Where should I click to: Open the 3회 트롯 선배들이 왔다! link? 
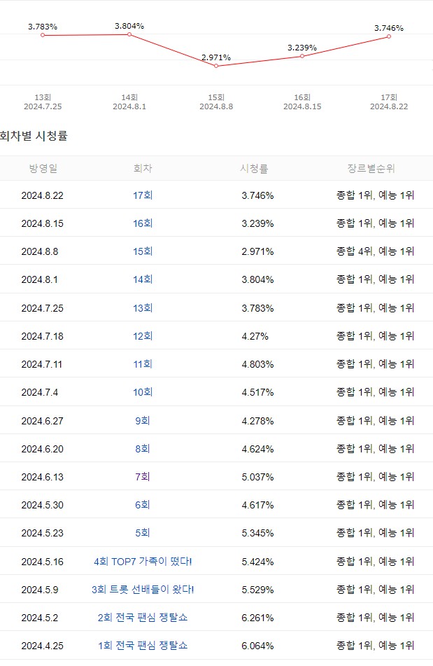[143, 590]
